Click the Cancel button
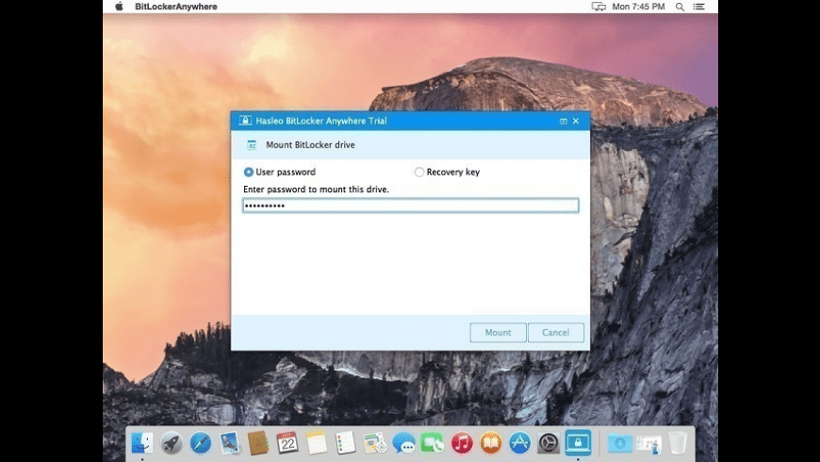Screen dimensions: 820x462 [x=555, y=332]
